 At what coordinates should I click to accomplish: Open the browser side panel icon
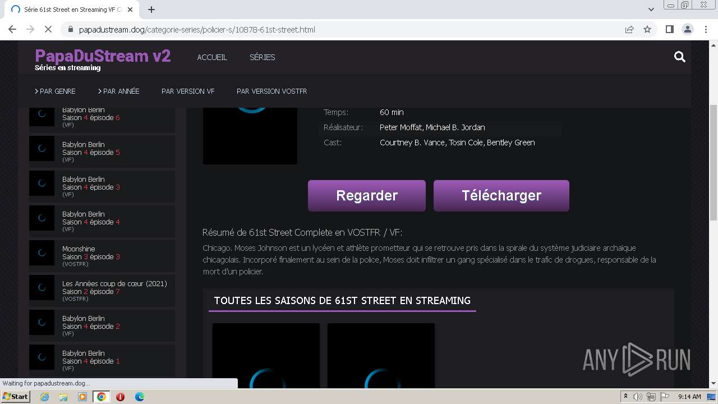(x=669, y=29)
